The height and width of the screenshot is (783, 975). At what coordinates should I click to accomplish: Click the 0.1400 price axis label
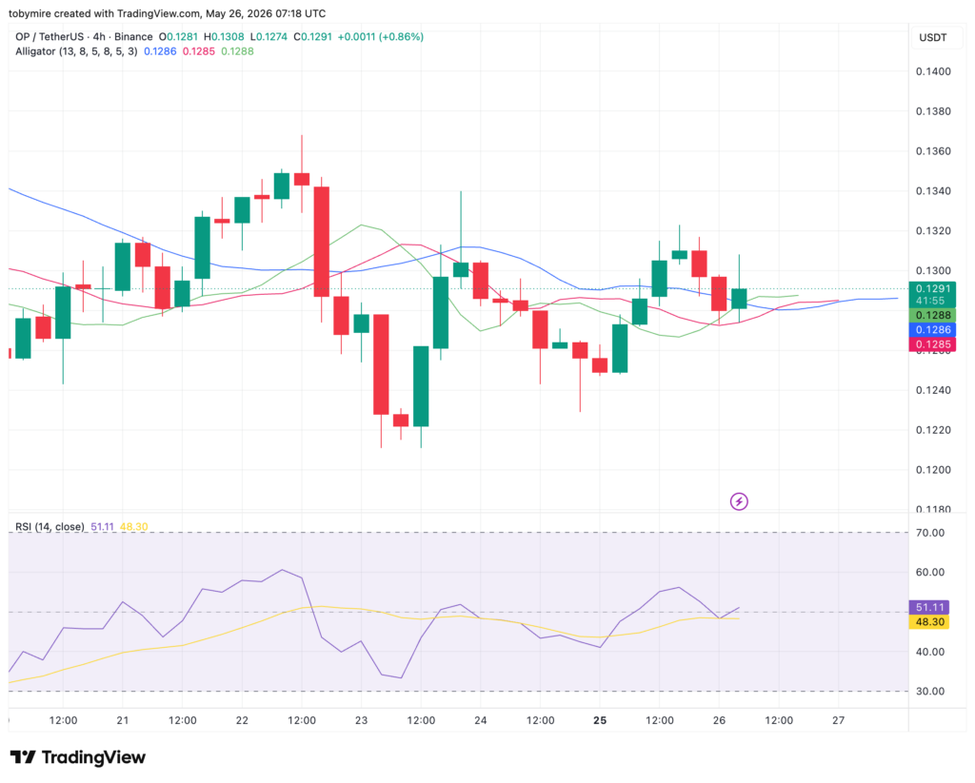point(933,71)
